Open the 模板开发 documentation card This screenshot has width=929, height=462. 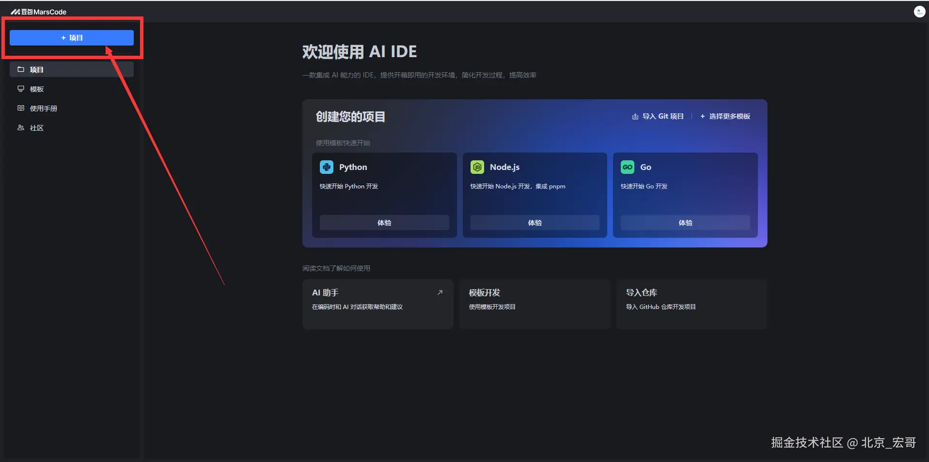pos(535,304)
